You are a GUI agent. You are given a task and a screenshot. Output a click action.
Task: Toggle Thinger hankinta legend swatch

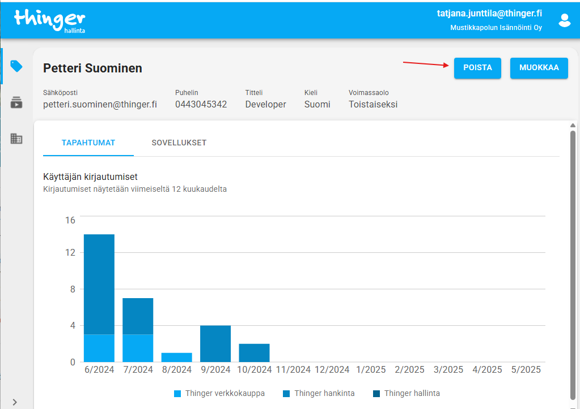(286, 394)
